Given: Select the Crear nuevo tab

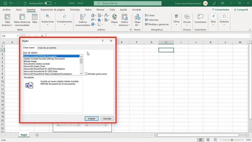Looking at the screenshot, I should (29, 48).
